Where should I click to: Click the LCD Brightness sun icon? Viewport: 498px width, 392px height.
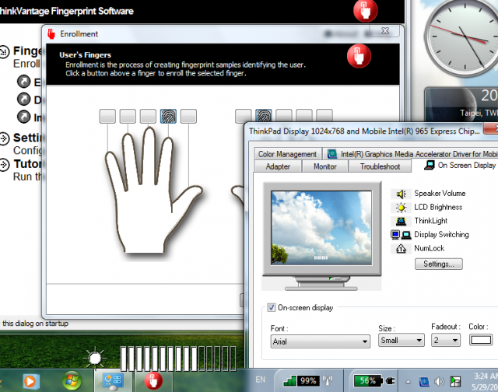(402, 207)
